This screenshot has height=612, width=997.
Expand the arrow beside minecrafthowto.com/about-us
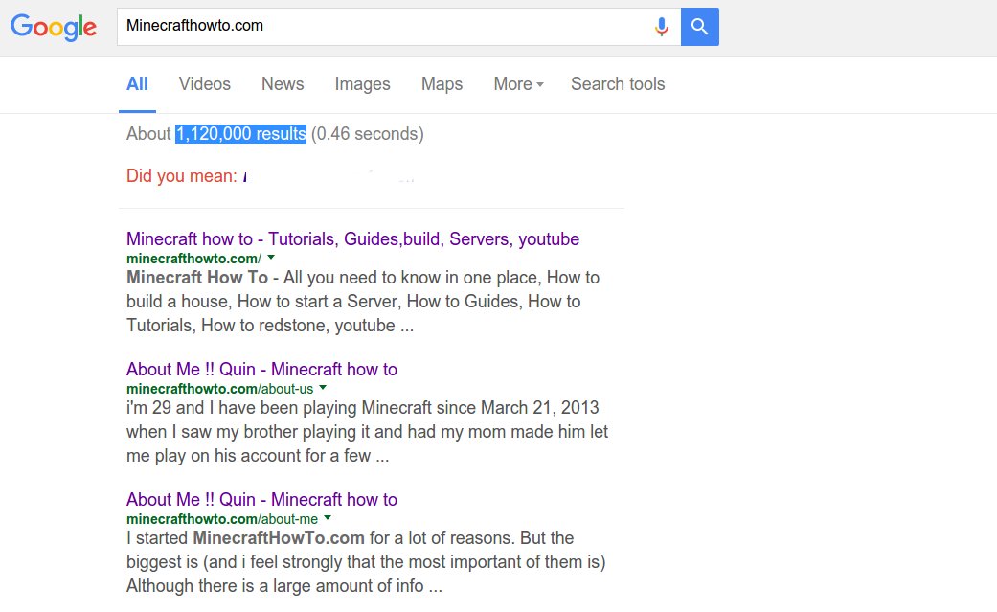[x=323, y=388]
